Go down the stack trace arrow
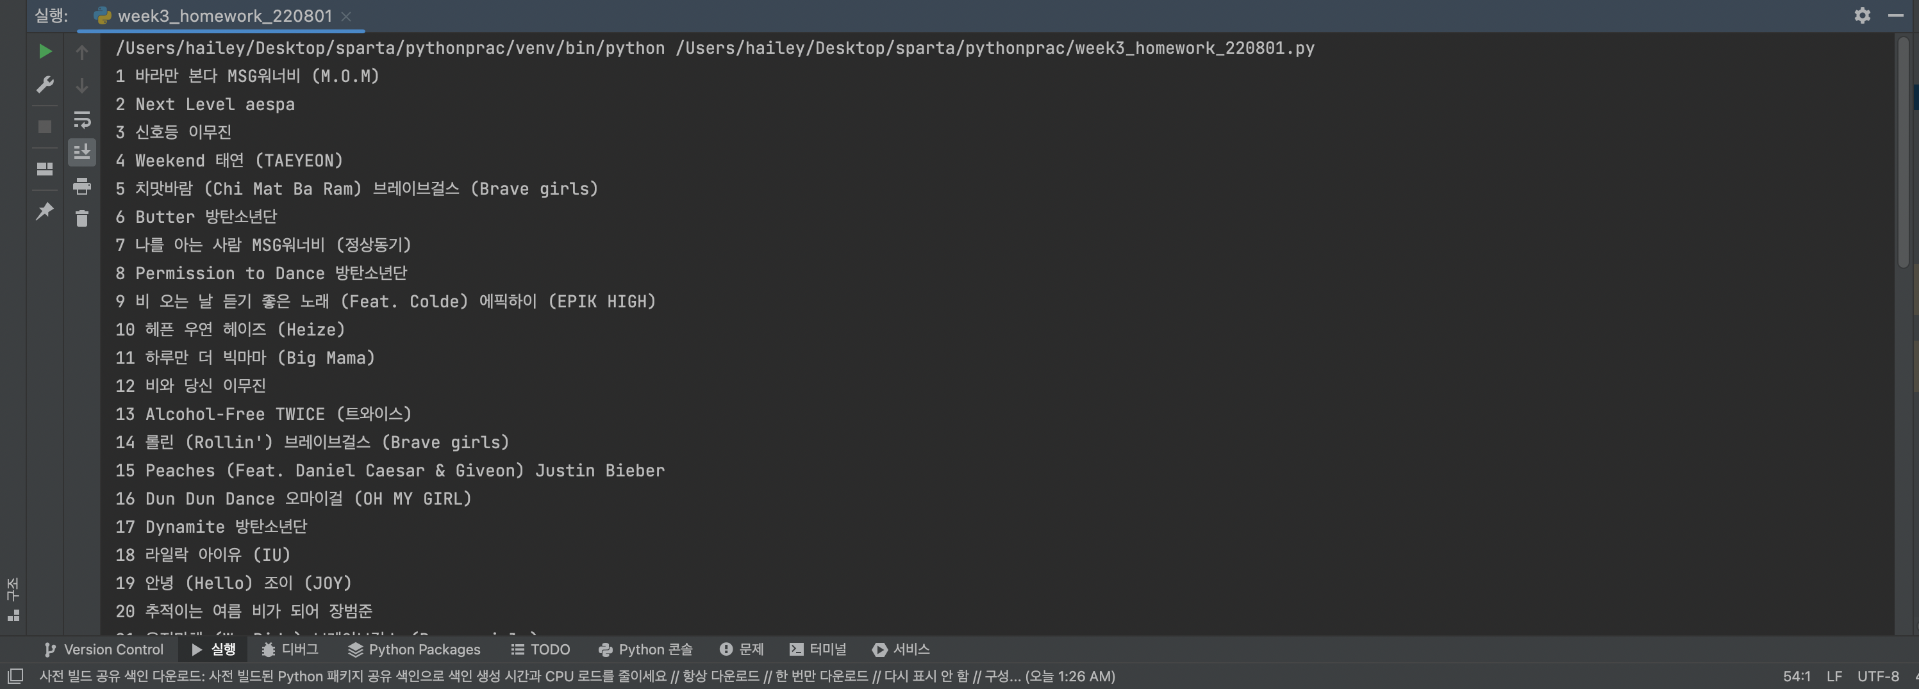 coord(82,86)
